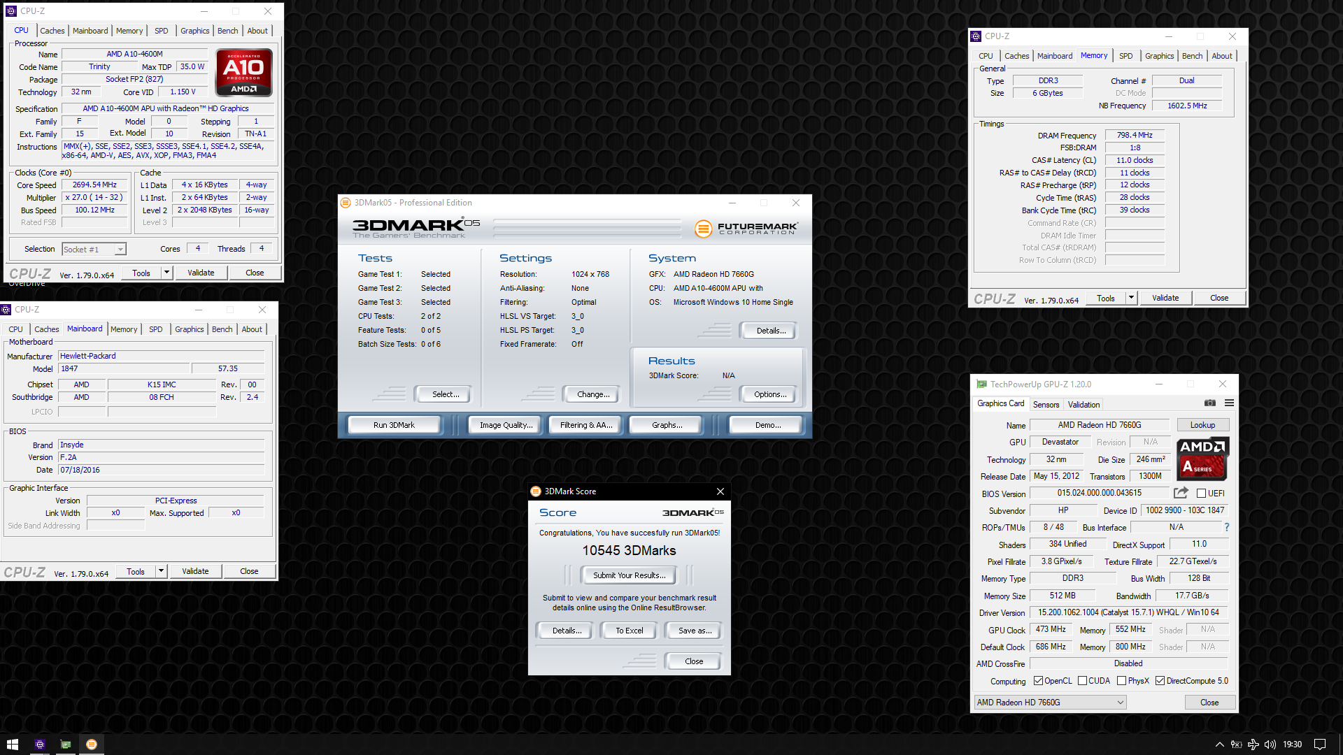Expand the Tools arrow in the Memory window

coord(1131,298)
